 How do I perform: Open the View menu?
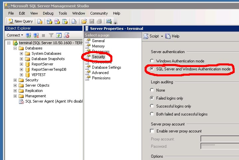point(34,13)
